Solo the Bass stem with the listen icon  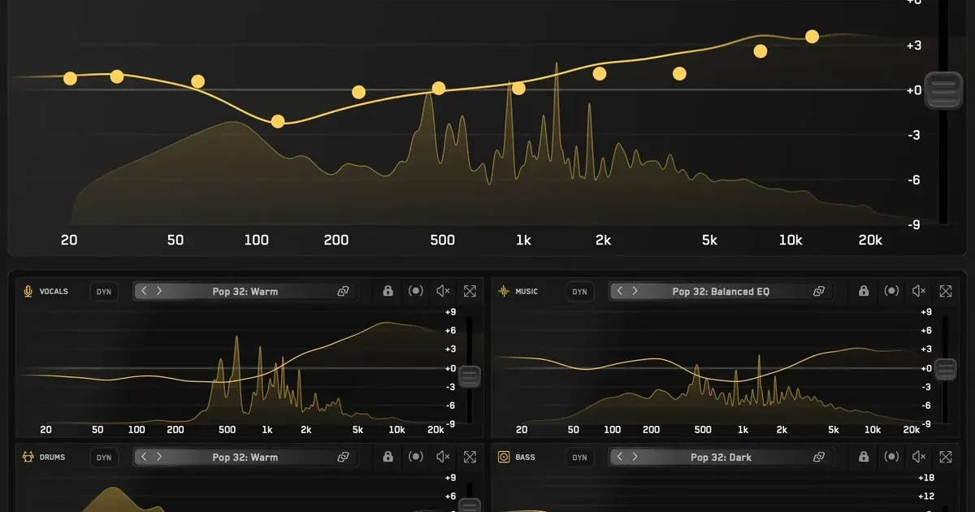click(x=891, y=457)
